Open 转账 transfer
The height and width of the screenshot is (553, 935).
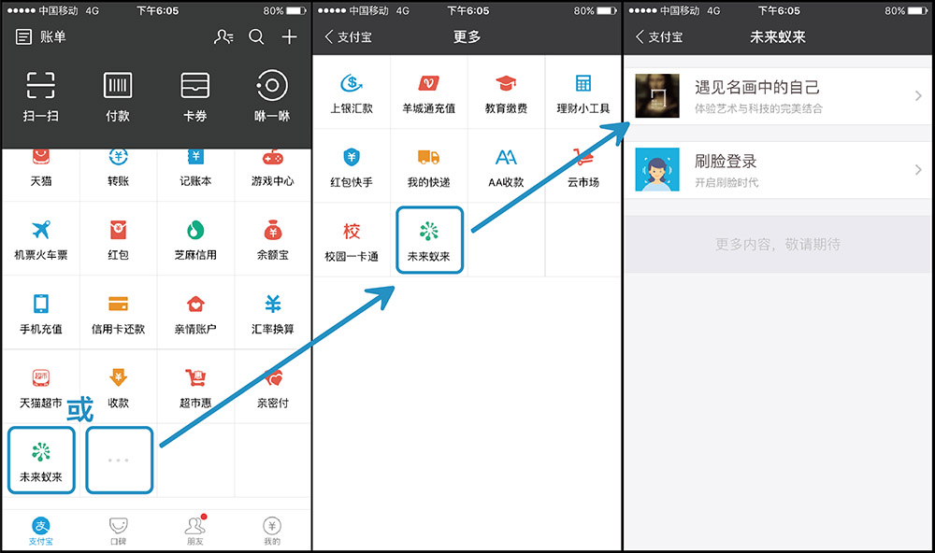coord(118,169)
